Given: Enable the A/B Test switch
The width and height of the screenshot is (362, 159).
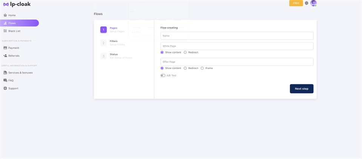Looking at the screenshot, I should pyautogui.click(x=163, y=76).
